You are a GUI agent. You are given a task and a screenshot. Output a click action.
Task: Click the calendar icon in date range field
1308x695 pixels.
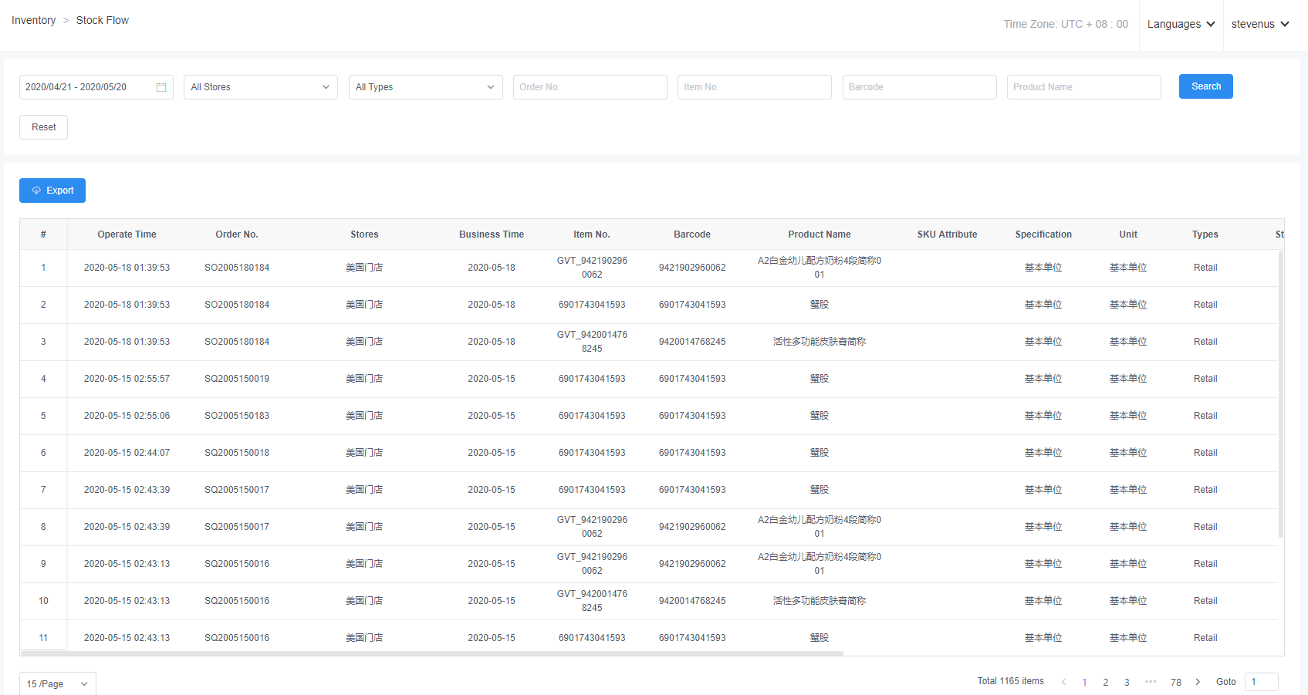pyautogui.click(x=161, y=87)
